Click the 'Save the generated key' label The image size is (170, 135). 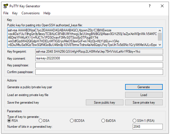pos(23,103)
